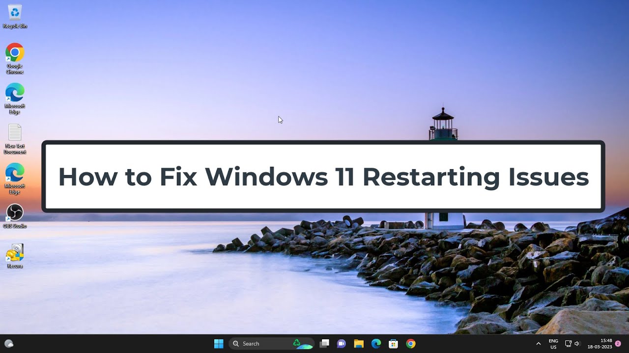Open the Windows Start menu
The image size is (629, 353).
219,344
